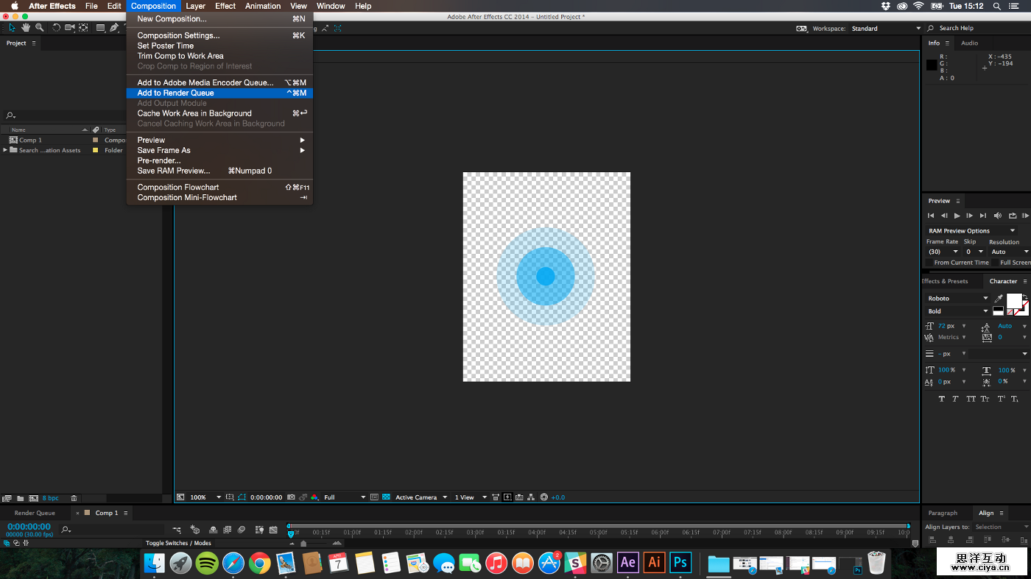The image size is (1031, 579).
Task: Select the Rotation tool
Action: coord(56,28)
